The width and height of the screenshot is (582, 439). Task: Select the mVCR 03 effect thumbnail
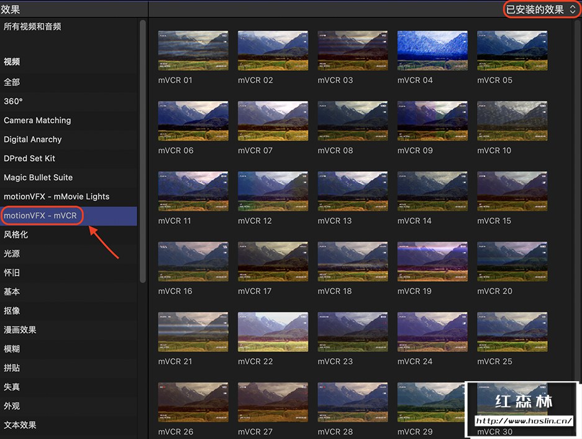[353, 50]
